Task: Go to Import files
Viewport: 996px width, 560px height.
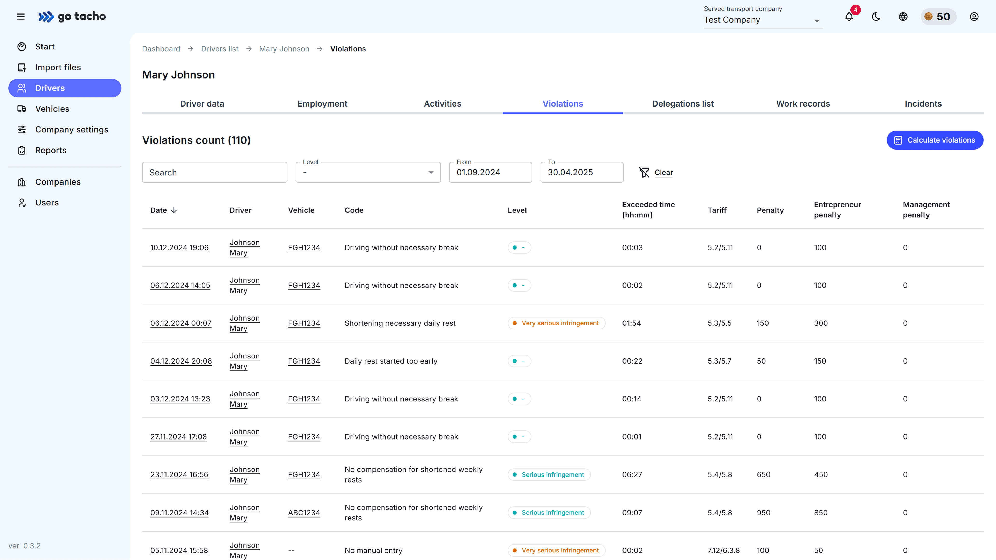Action: tap(65, 68)
